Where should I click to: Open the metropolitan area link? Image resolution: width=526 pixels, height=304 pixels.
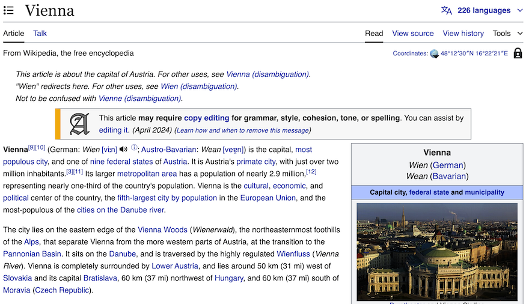pyautogui.click(x=147, y=174)
